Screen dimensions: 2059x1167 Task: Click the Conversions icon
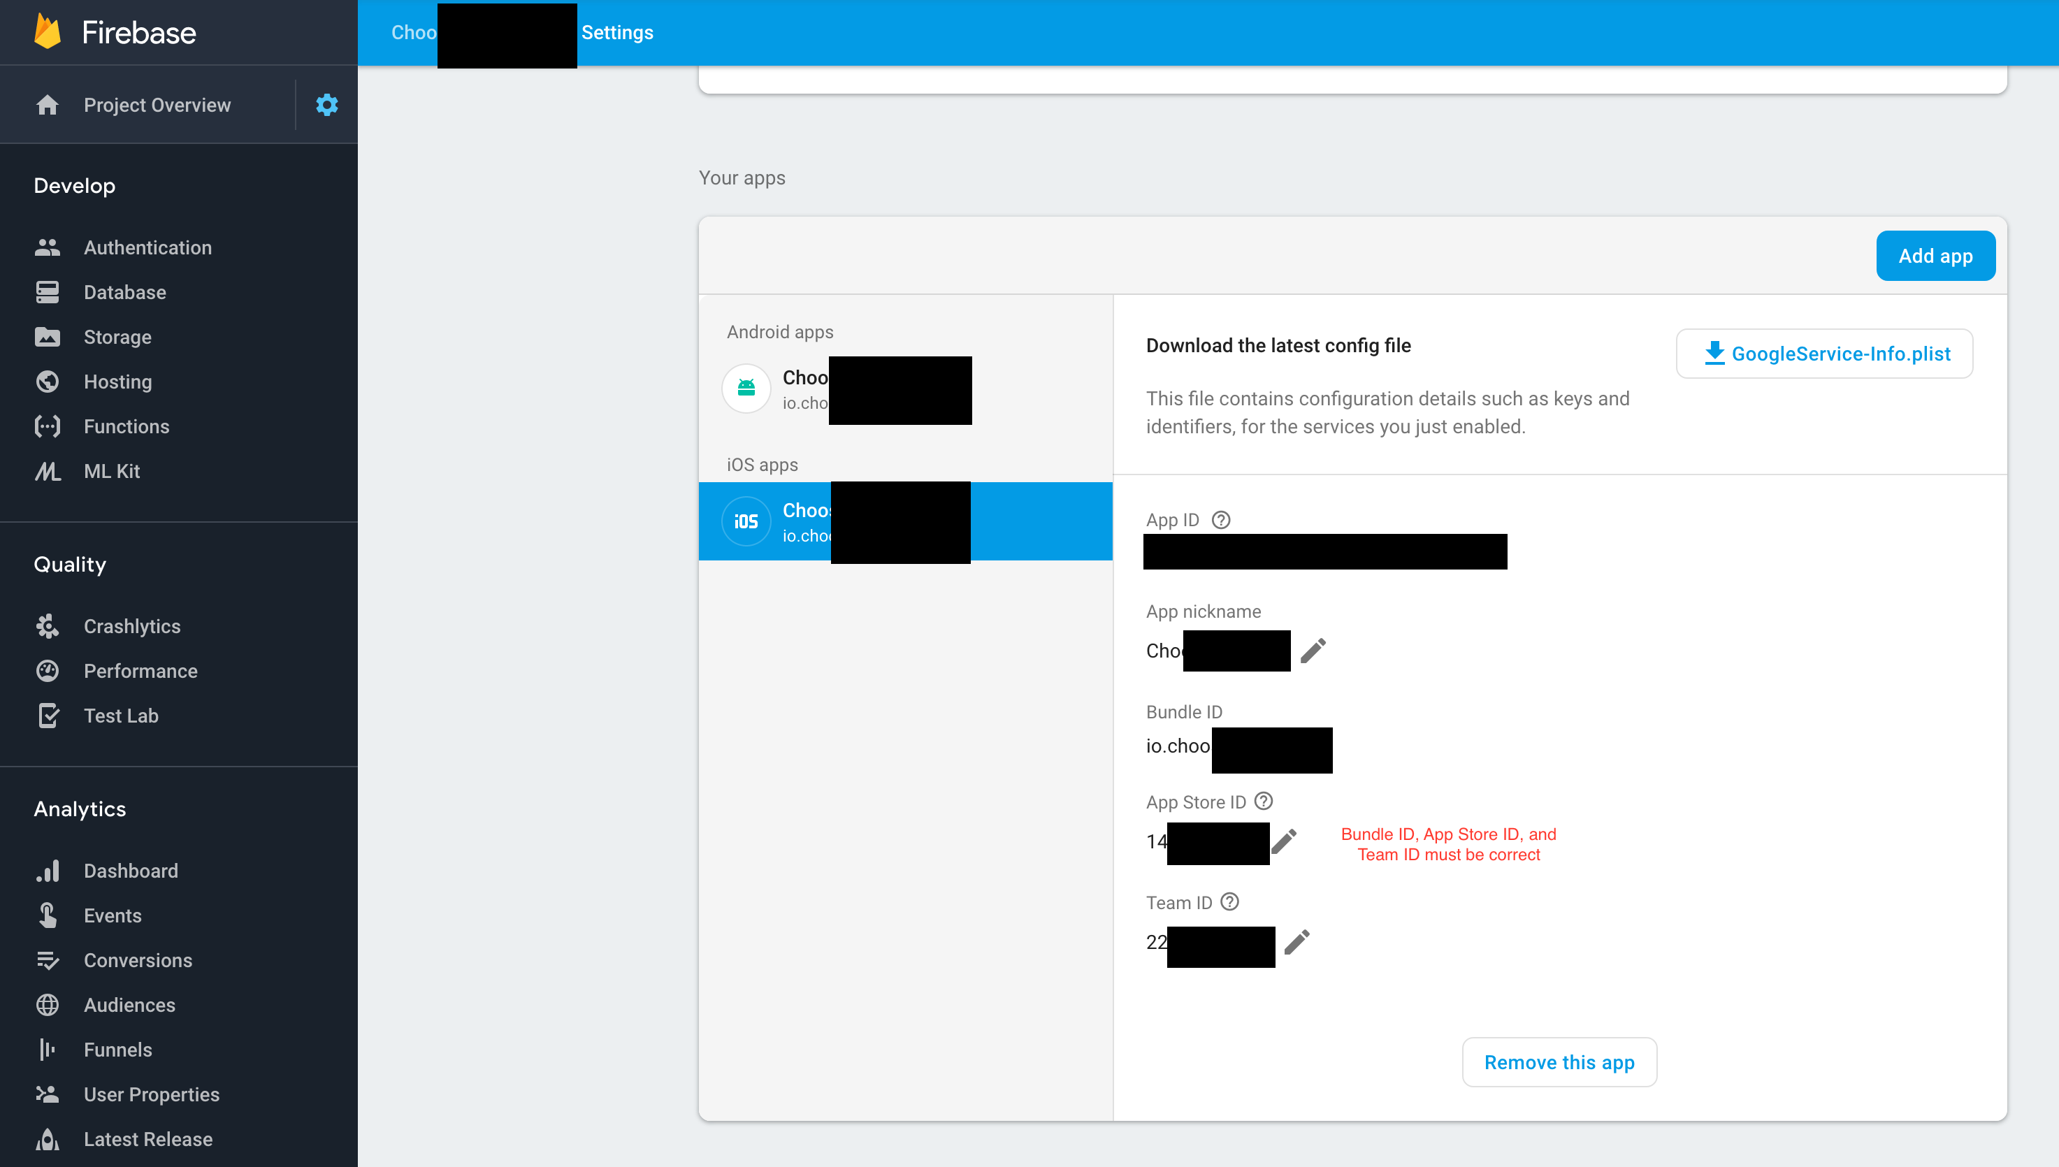[48, 960]
